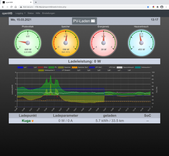Viewport: 169px width, 156px height.
Task: Click the Photovoltaik gauge
Action: point(28,43)
